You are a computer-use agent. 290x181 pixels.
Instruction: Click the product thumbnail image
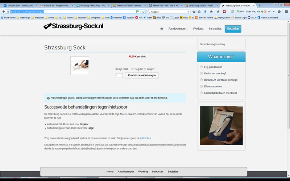[80, 66]
